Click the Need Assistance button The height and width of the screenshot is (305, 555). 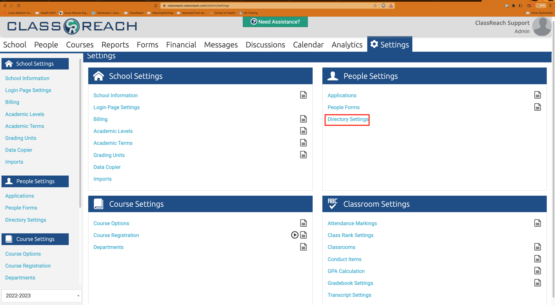point(275,22)
